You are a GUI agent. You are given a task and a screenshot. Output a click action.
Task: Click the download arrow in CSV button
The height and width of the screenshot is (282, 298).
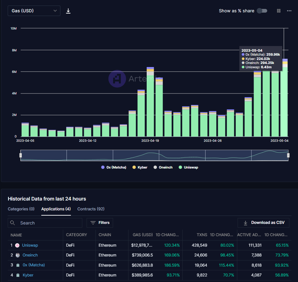[245, 223]
